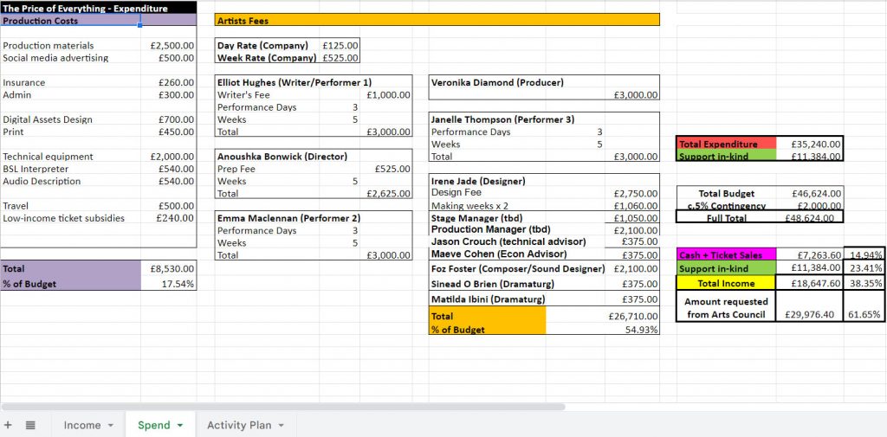Click the add sheet plus icon

click(x=9, y=425)
